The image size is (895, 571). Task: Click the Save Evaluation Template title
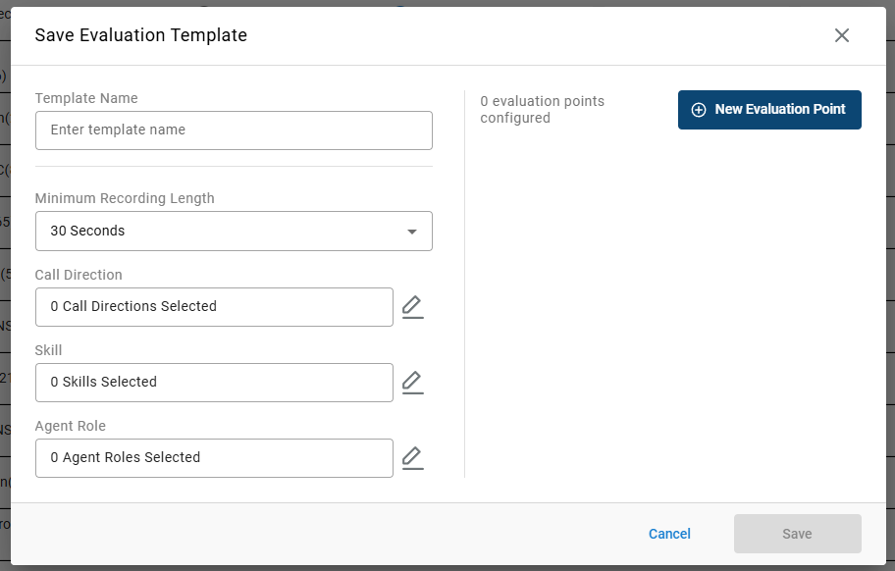coord(141,35)
